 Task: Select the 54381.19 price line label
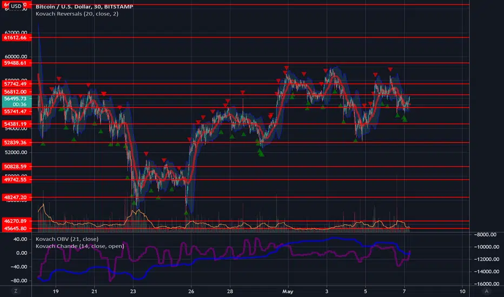coord(17,124)
